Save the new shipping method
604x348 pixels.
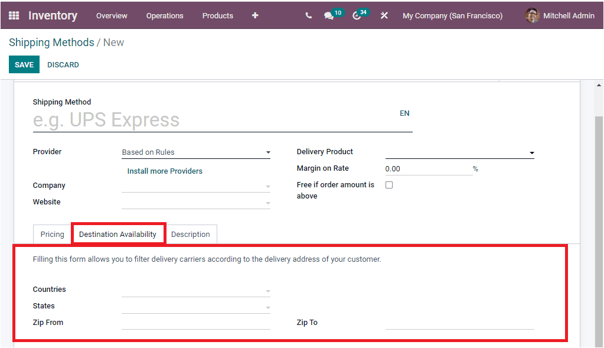pyautogui.click(x=24, y=64)
